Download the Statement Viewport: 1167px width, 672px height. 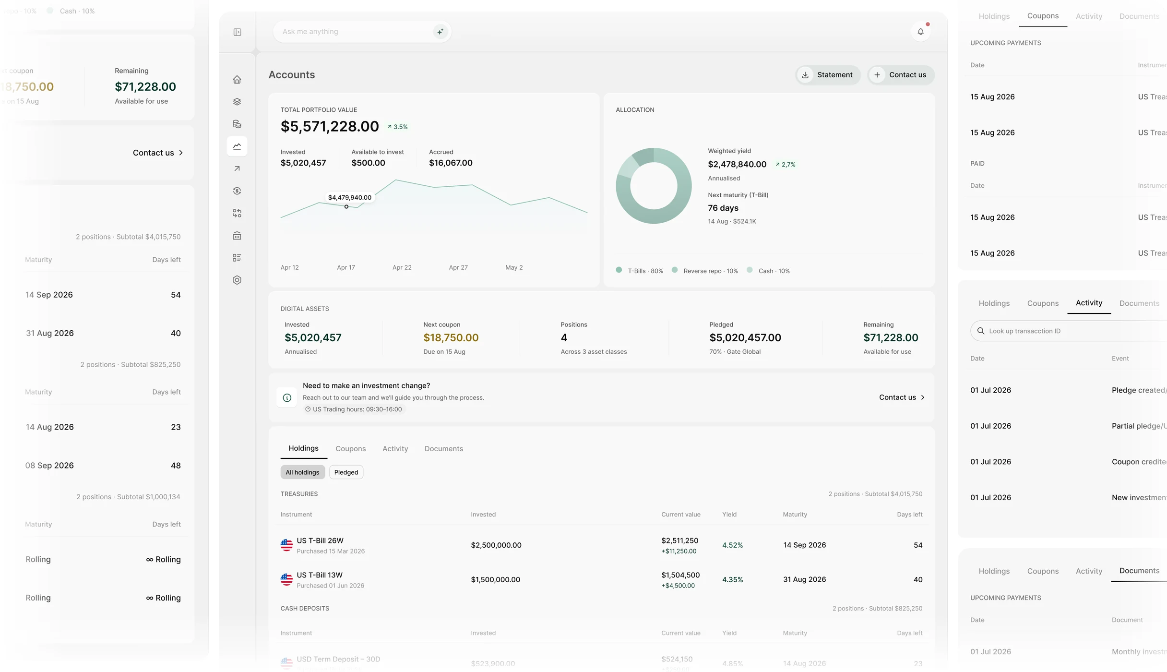click(828, 75)
